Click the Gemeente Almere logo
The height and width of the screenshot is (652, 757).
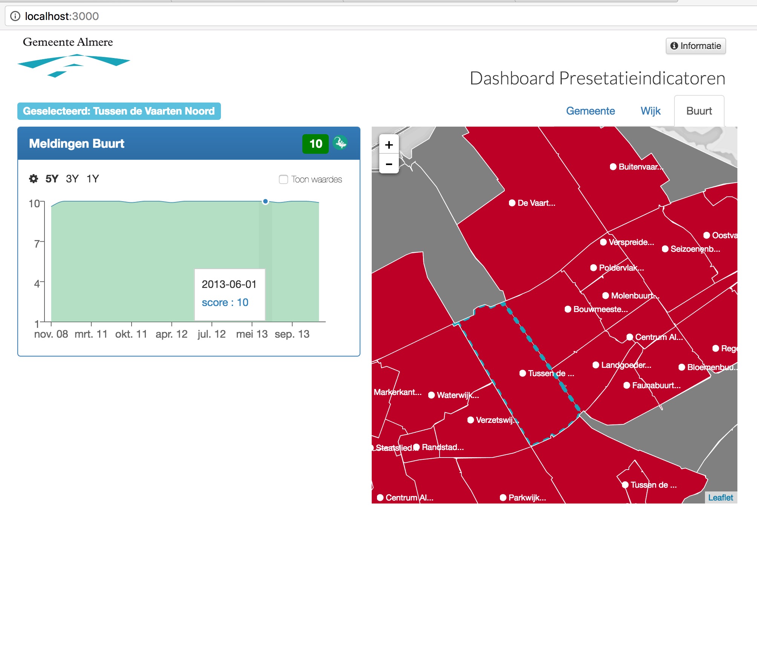[x=72, y=57]
